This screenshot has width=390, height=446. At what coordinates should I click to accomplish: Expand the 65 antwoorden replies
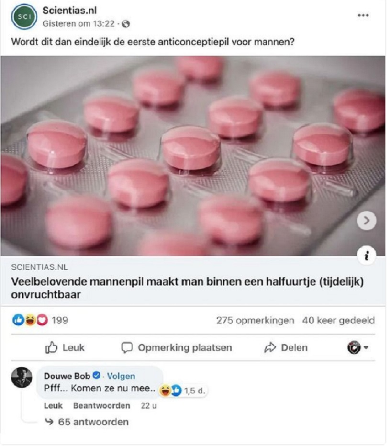click(87, 422)
